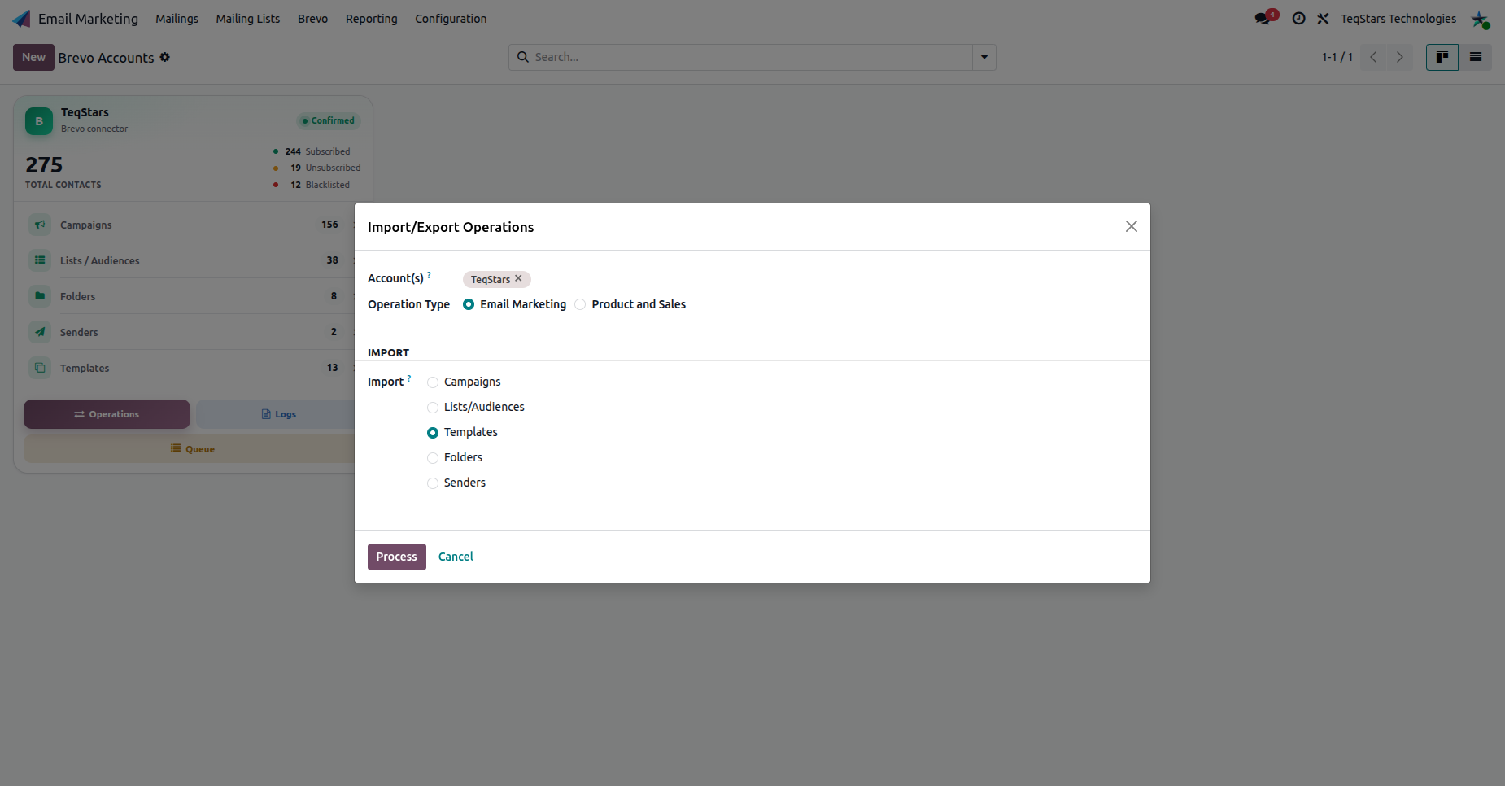The image size is (1505, 786).
Task: Click the Cancel link
Action: click(x=456, y=557)
